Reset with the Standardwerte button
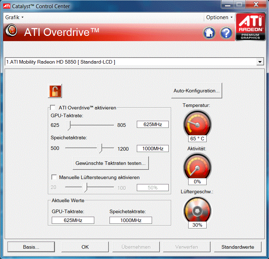 click(238, 247)
